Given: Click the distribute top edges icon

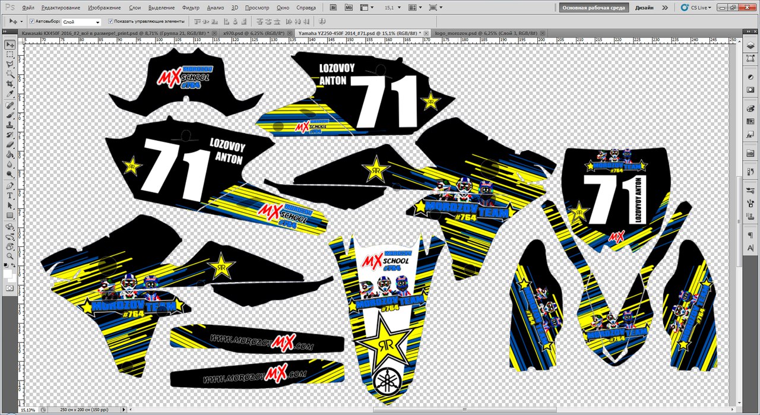Looking at the screenshot, I should click(259, 21).
